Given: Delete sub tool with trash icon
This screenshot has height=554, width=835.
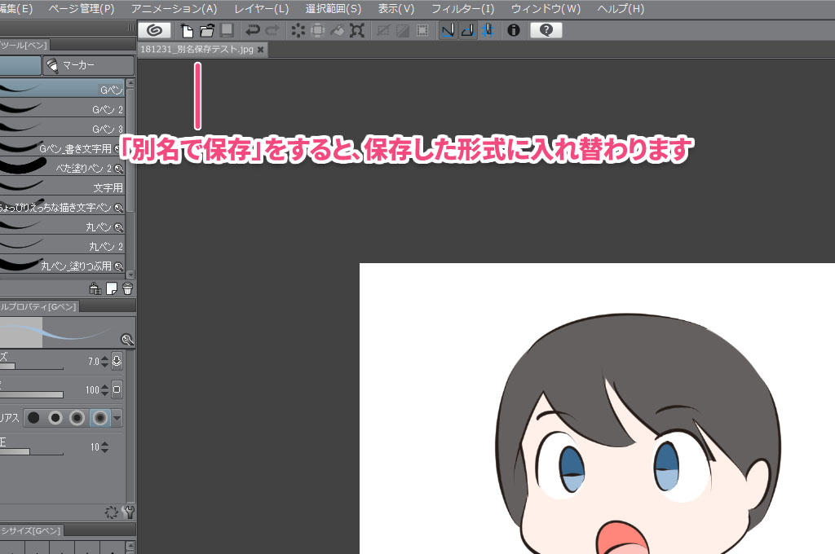Looking at the screenshot, I should 127,288.
